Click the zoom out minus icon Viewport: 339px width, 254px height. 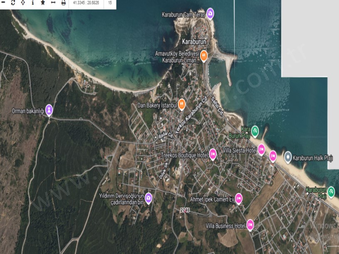(3, 3)
